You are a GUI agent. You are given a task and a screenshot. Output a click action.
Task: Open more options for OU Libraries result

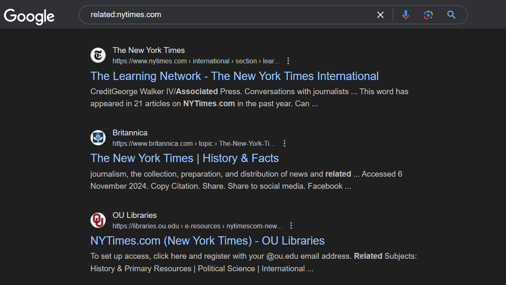pos(291,226)
